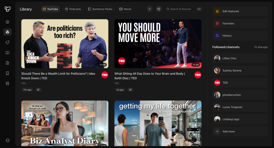Click the translate language icon button

pos(159,9)
